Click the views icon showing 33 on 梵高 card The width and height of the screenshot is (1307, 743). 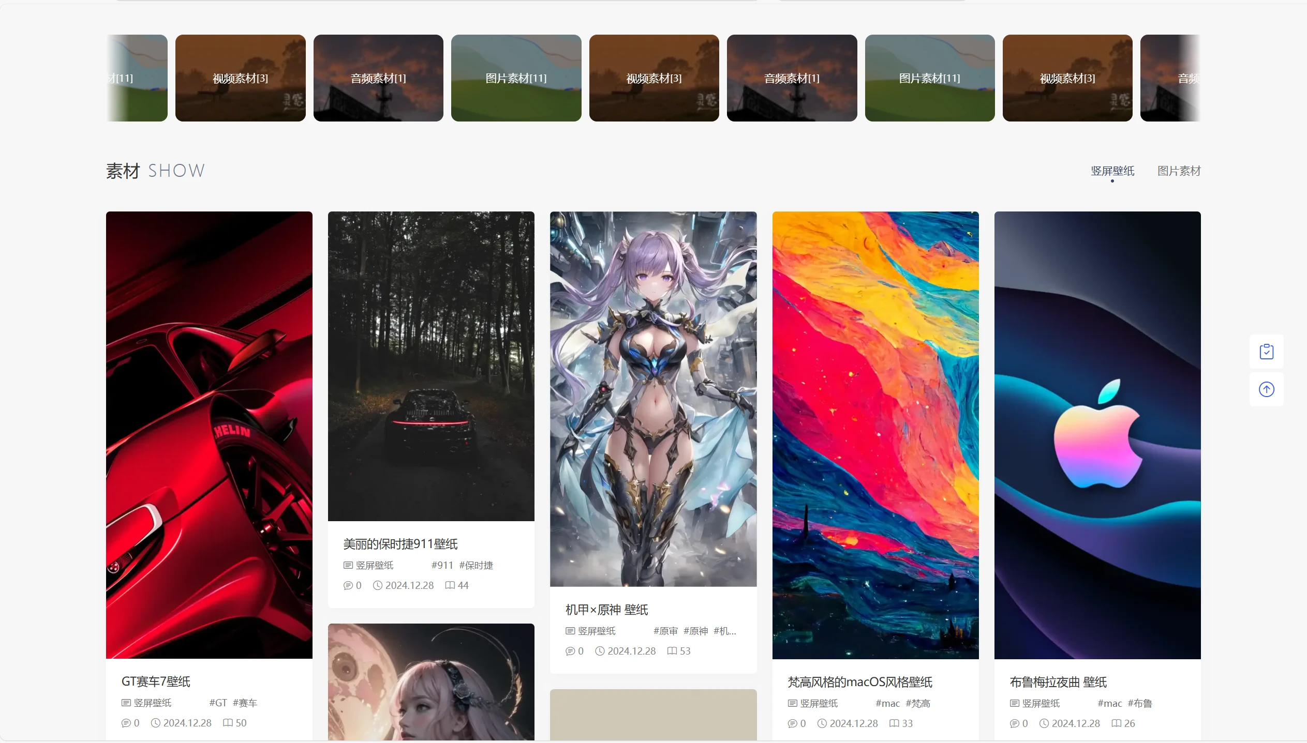pos(894,723)
